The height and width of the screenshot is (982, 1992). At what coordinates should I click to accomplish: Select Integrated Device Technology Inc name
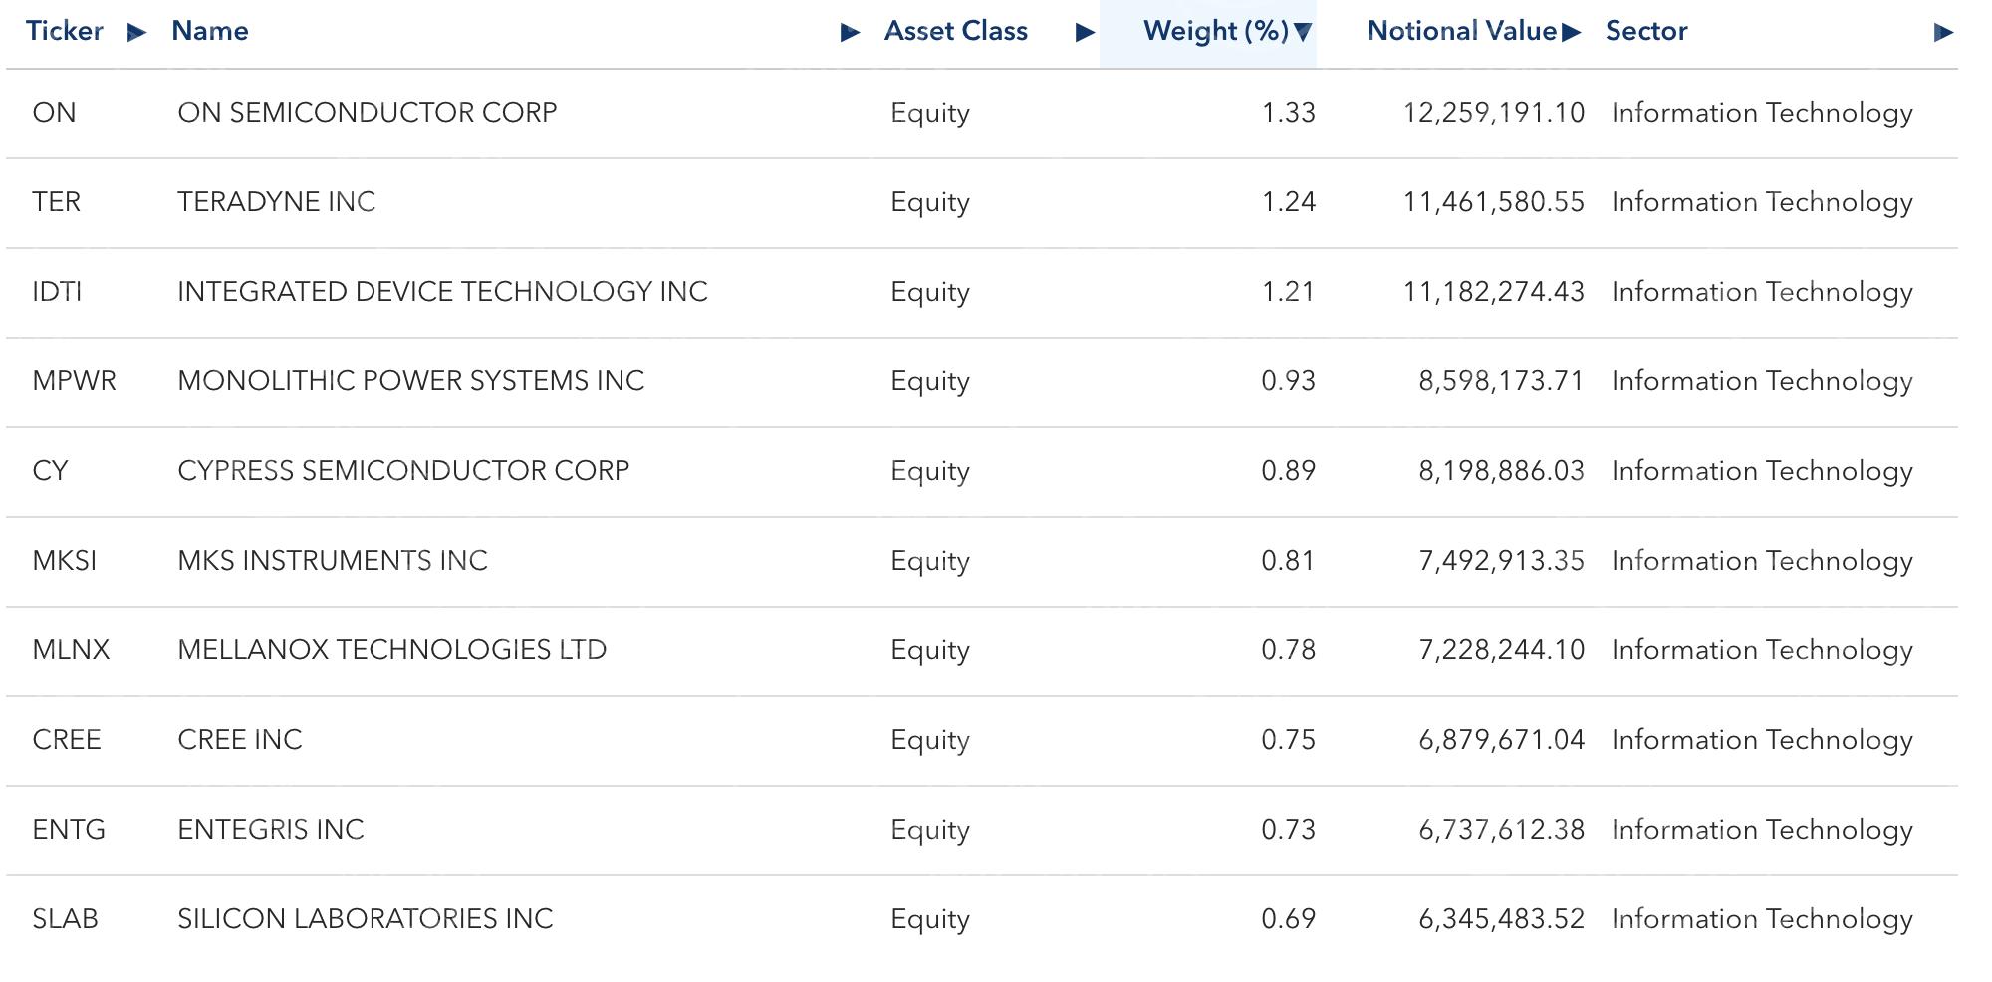[x=442, y=292]
